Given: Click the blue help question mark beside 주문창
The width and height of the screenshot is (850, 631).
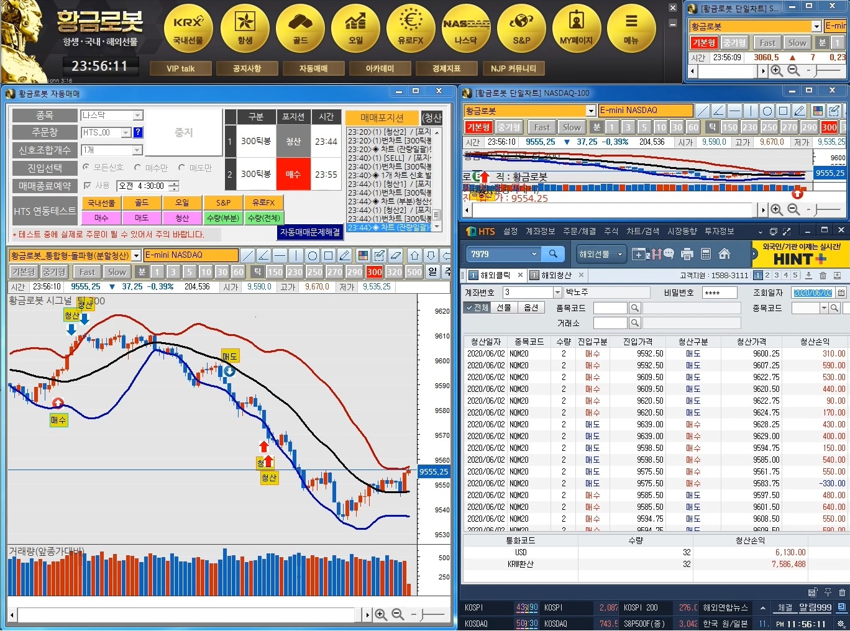Looking at the screenshot, I should [x=138, y=132].
